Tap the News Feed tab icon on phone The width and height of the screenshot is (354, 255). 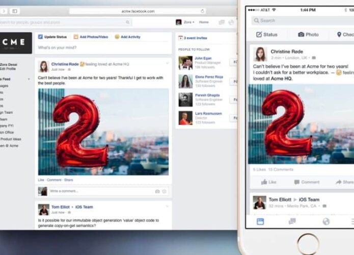(x=260, y=221)
